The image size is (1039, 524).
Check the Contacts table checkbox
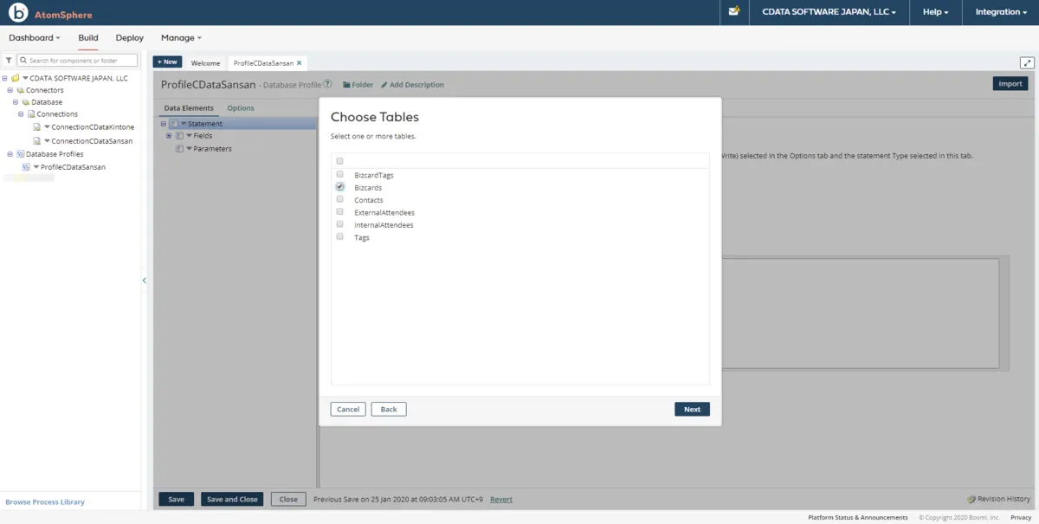point(340,199)
